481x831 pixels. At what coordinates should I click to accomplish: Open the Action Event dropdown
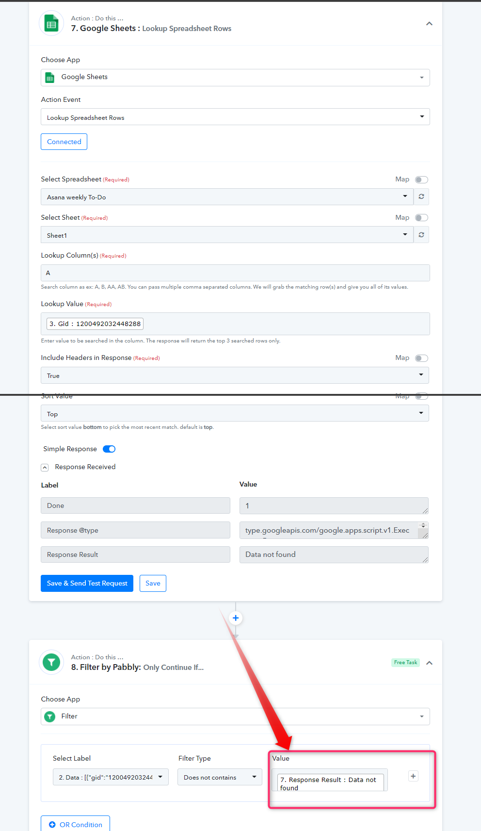[235, 117]
